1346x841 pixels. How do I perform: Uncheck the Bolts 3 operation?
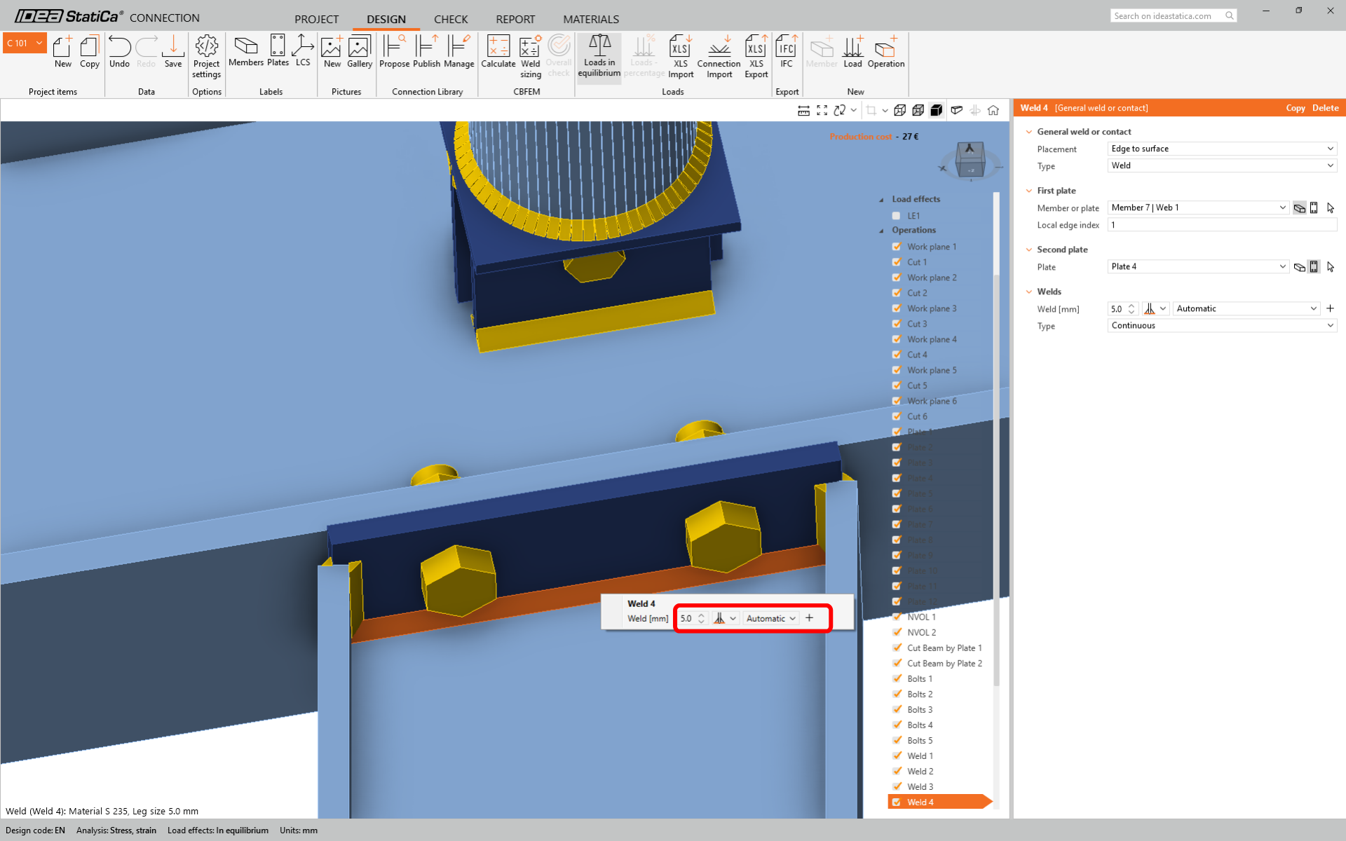tap(897, 709)
